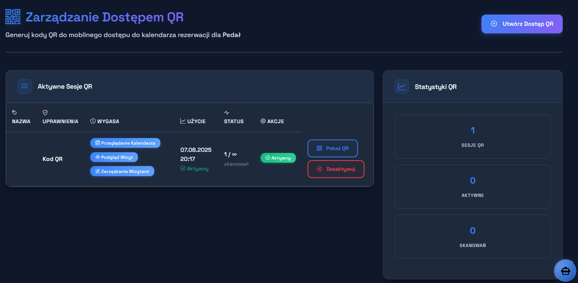Image resolution: width=578 pixels, height=283 pixels.
Task: Click the Skanowań statistics card
Action: [472, 237]
